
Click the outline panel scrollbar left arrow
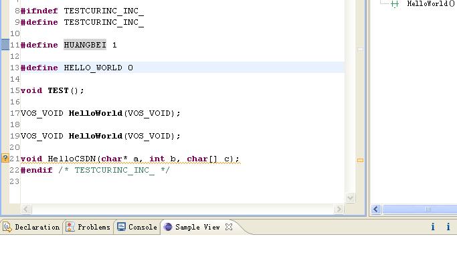tap(376, 209)
